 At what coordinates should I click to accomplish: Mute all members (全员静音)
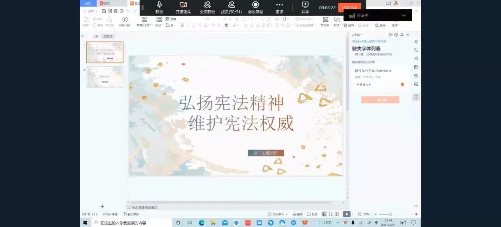[207, 7]
